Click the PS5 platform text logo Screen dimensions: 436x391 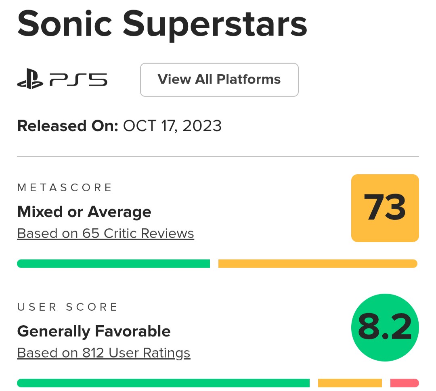(78, 80)
